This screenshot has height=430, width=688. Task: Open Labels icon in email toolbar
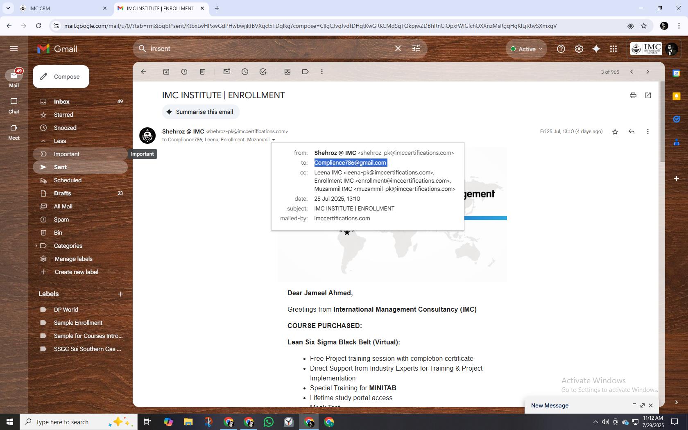tap(306, 72)
